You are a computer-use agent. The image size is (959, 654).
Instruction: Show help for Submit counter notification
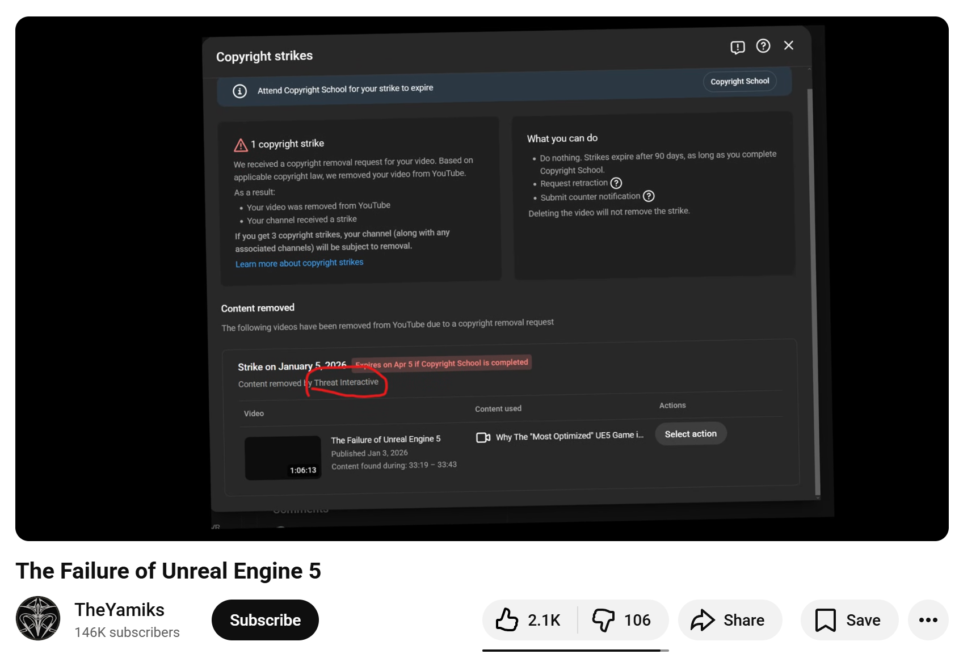(649, 196)
